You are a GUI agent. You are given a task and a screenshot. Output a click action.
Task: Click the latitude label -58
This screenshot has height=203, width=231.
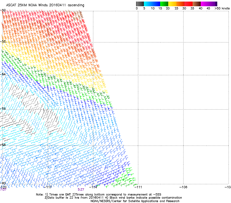pos(3,145)
